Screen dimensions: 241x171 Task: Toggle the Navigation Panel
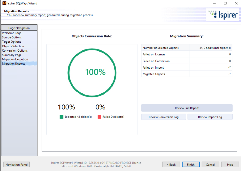[x=16, y=164]
